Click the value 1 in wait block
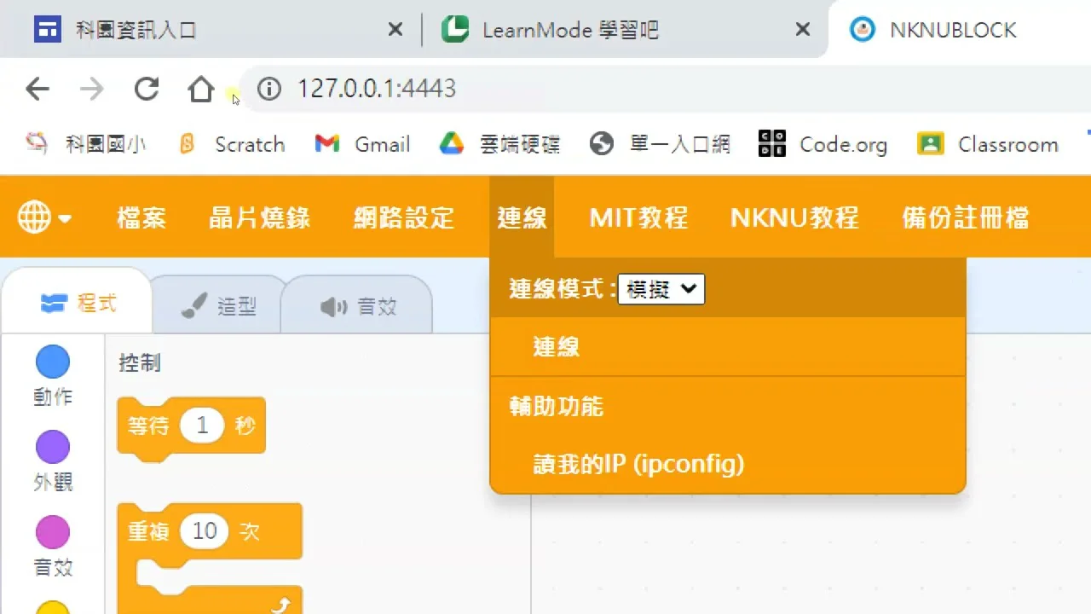The width and height of the screenshot is (1091, 614). point(202,425)
